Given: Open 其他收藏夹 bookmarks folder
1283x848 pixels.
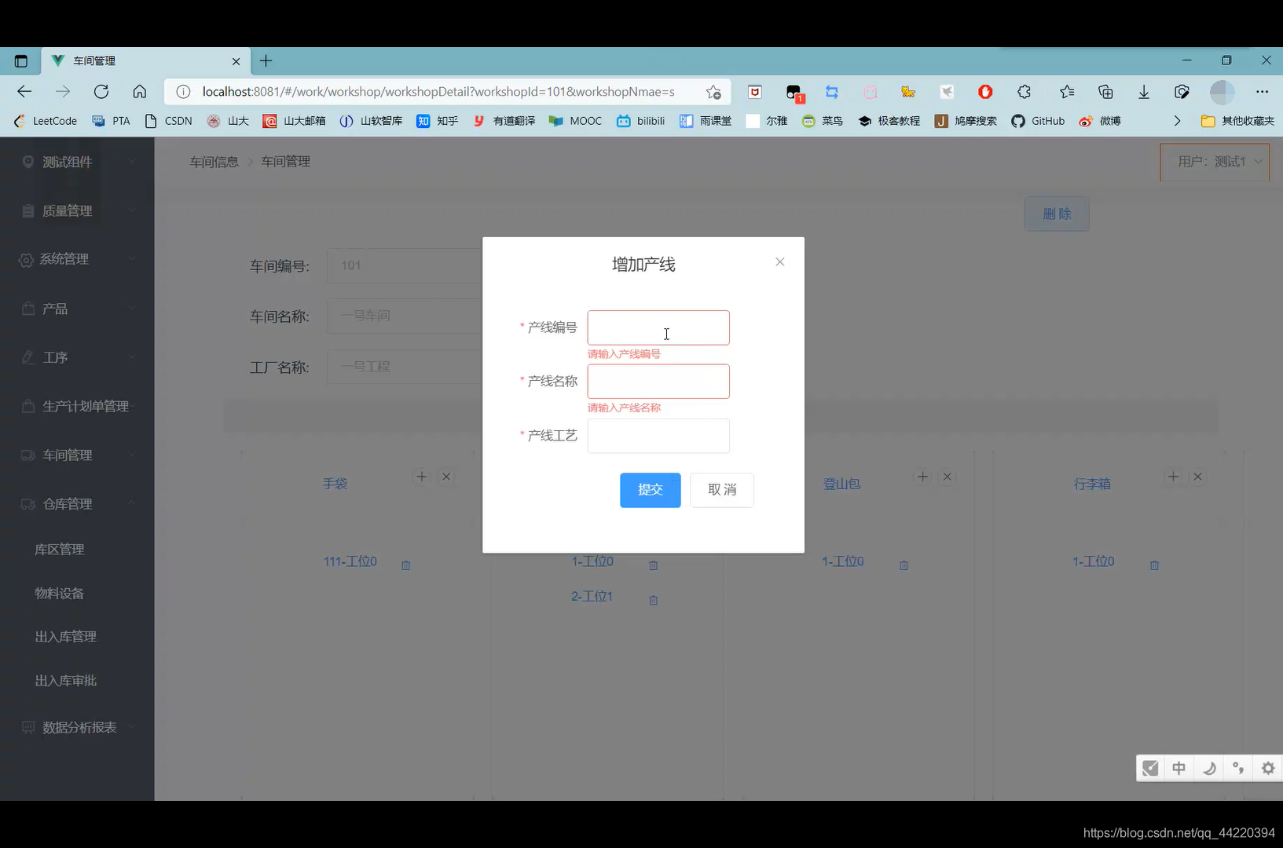Looking at the screenshot, I should tap(1237, 121).
